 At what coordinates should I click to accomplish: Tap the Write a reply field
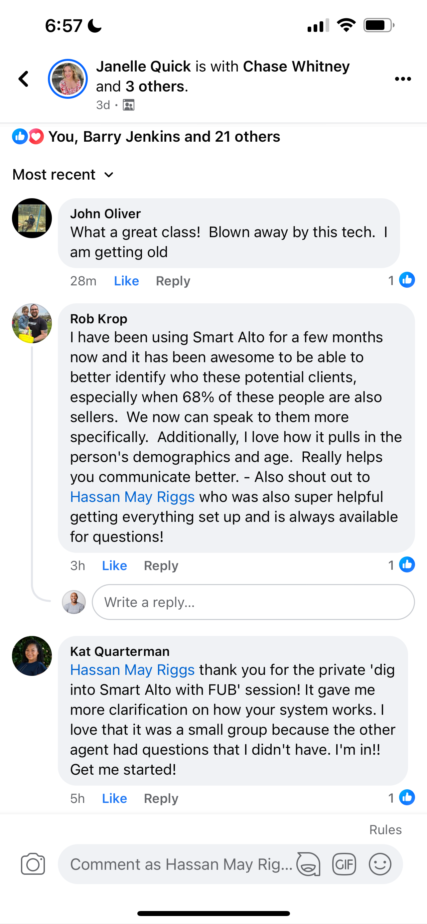253,602
